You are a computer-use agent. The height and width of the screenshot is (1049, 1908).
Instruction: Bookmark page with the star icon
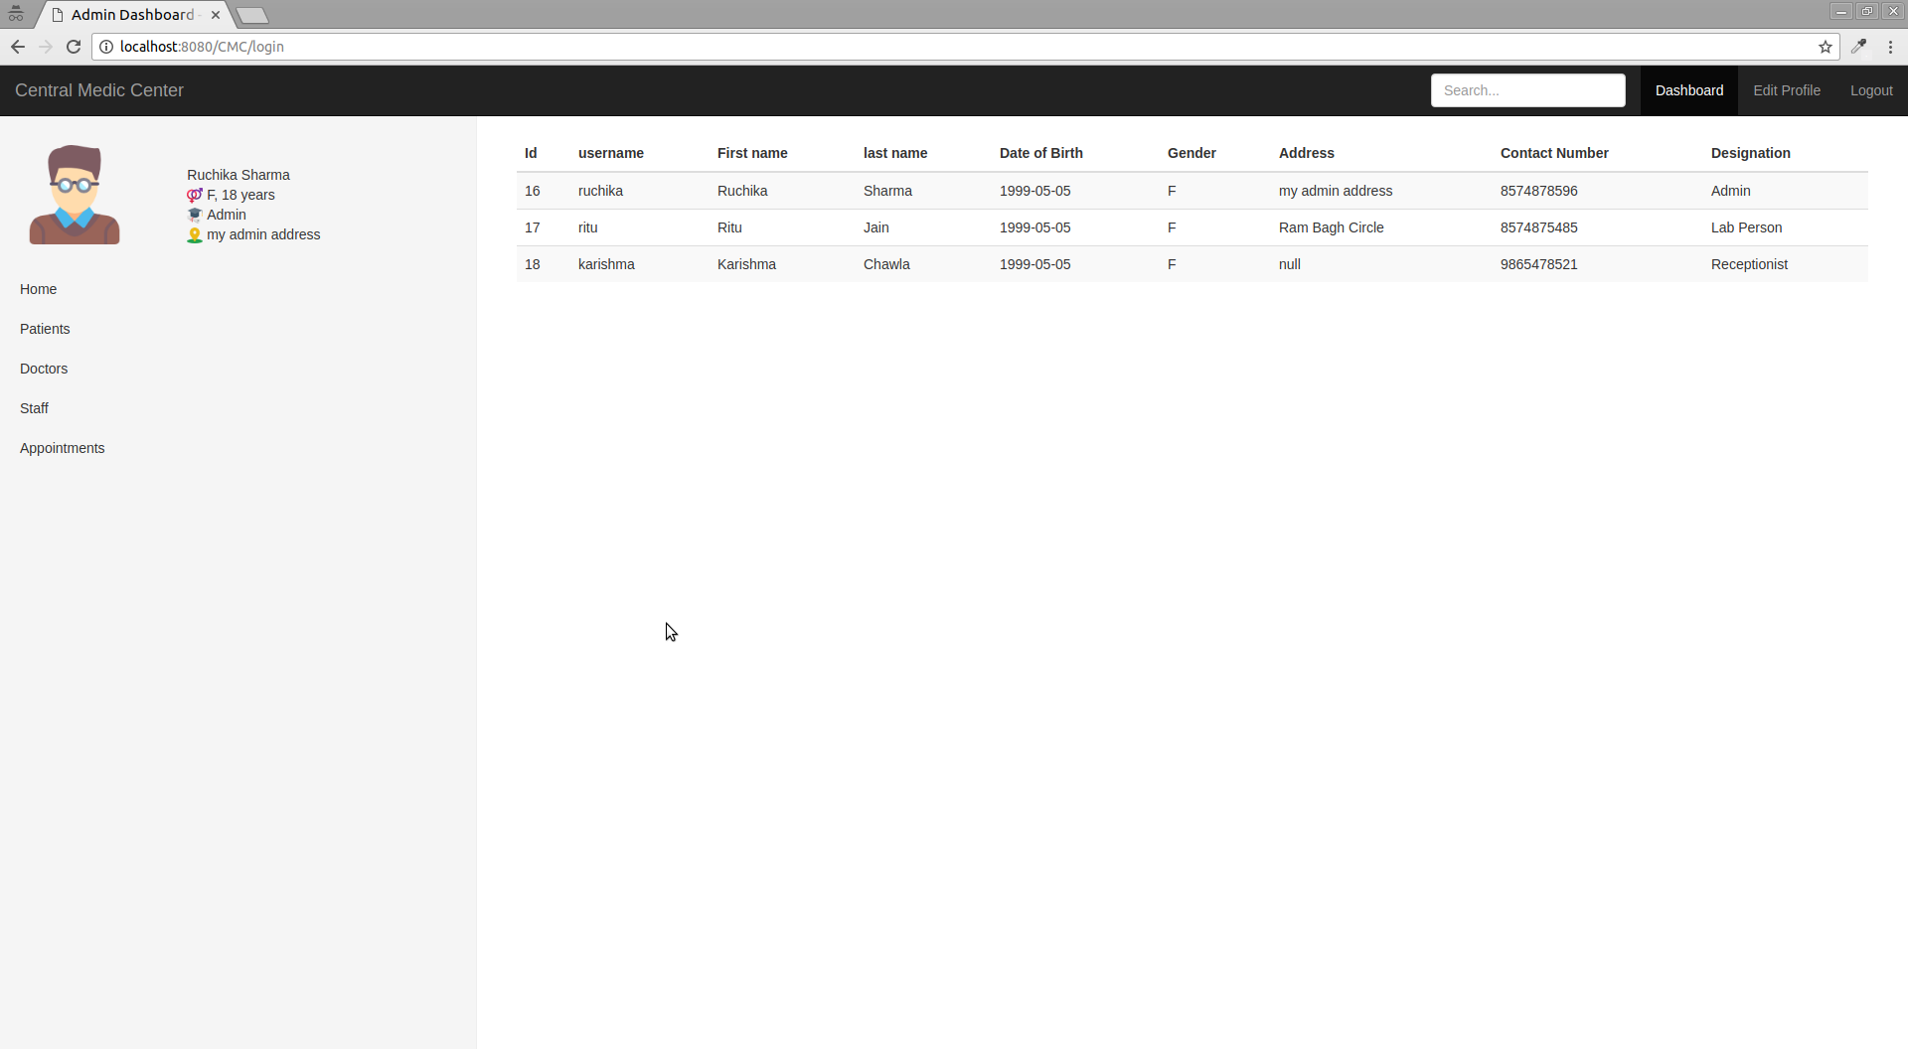1825,47
